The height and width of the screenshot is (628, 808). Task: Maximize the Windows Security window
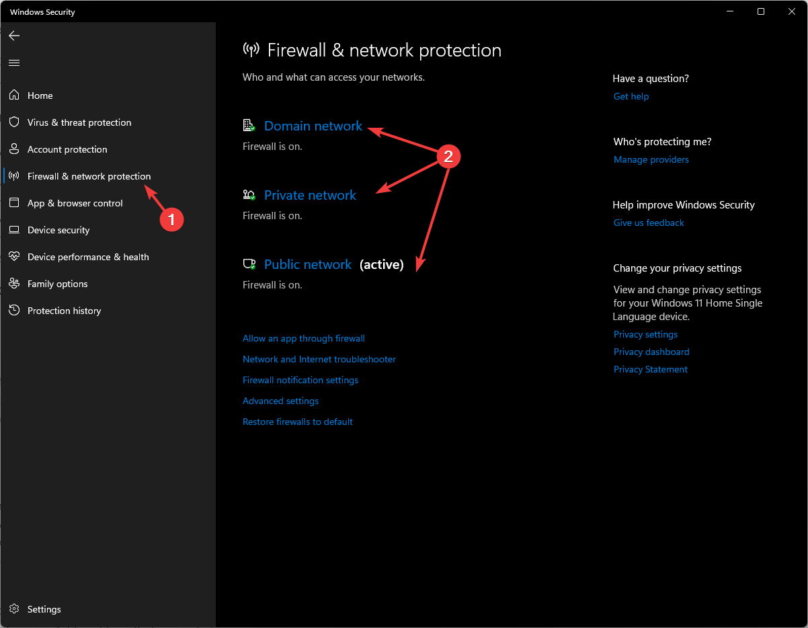[761, 11]
